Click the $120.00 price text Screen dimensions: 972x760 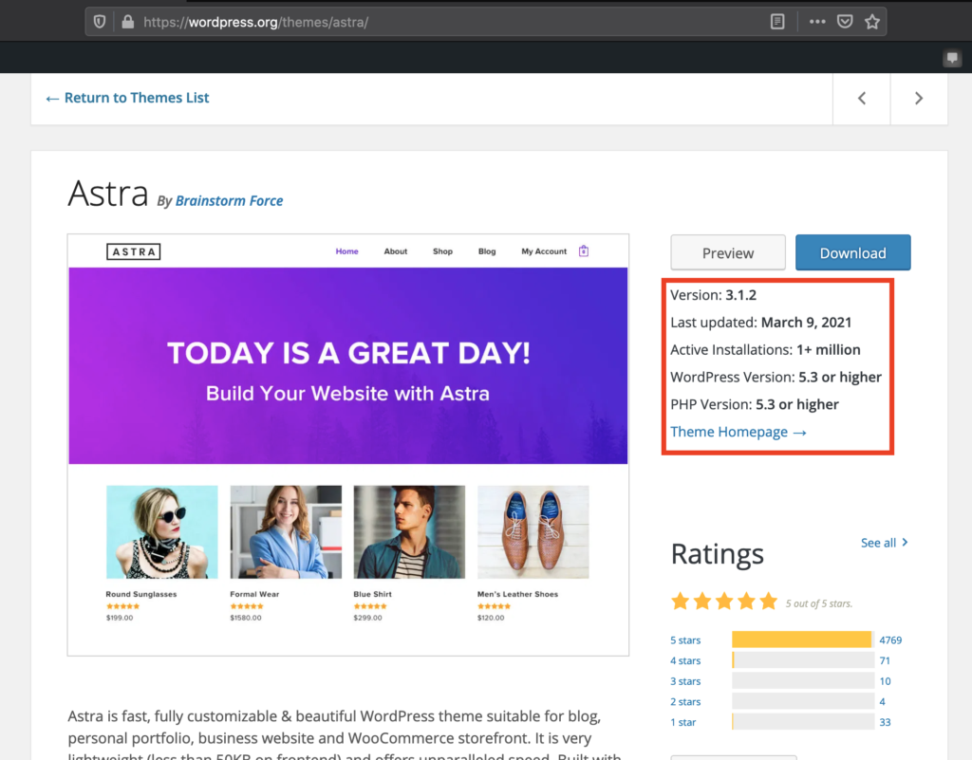coord(491,618)
